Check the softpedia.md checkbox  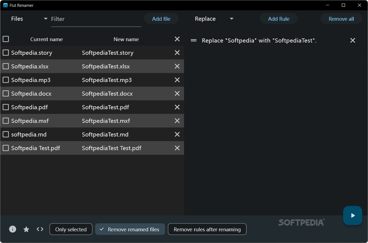click(x=6, y=134)
